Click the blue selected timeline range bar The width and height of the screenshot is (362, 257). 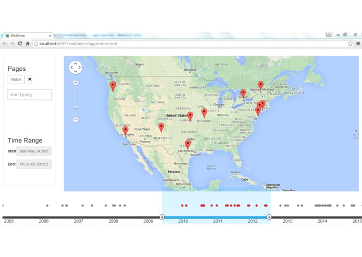pos(216,217)
